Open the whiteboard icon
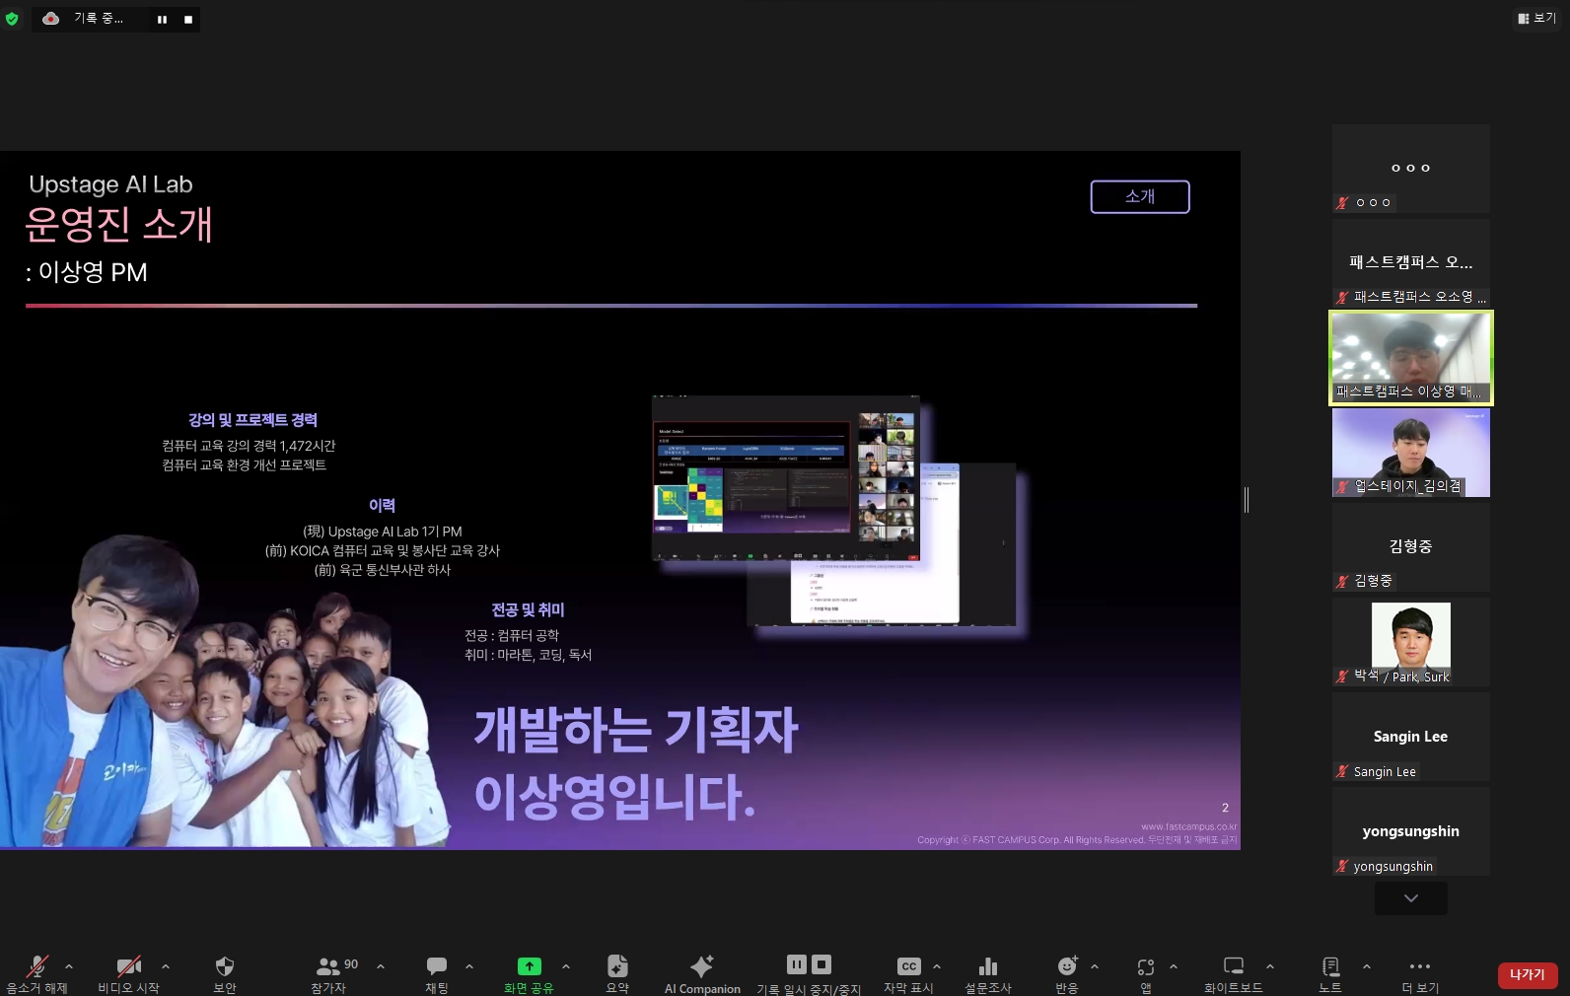Viewport: 1570px width, 996px height. point(1233,966)
